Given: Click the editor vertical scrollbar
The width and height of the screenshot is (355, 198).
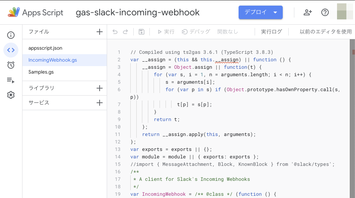Looking at the screenshot, I should pos(352,118).
